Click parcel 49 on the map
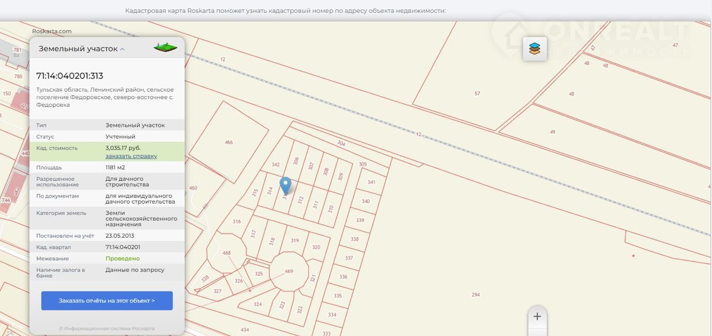 click(x=552, y=132)
